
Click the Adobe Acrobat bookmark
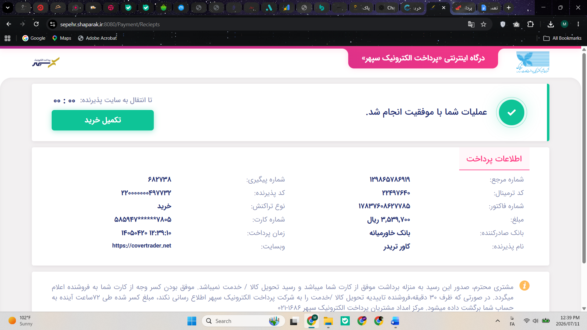(97, 38)
